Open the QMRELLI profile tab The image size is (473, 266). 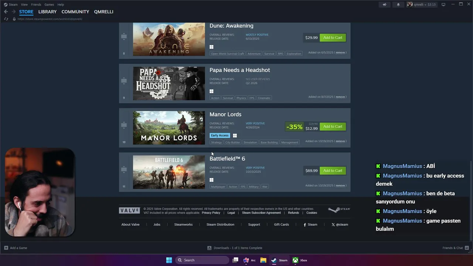coord(103,12)
